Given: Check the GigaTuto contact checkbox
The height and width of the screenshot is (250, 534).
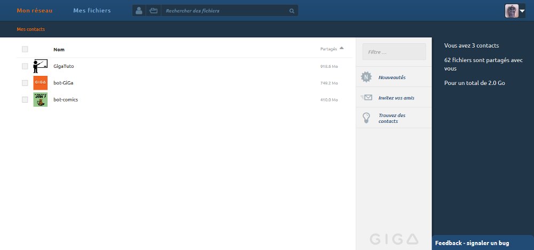Looking at the screenshot, I should 25,66.
